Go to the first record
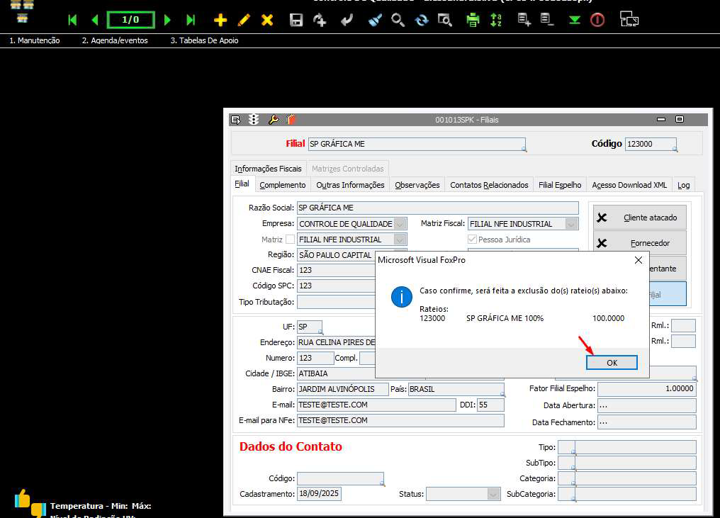 [x=72, y=20]
